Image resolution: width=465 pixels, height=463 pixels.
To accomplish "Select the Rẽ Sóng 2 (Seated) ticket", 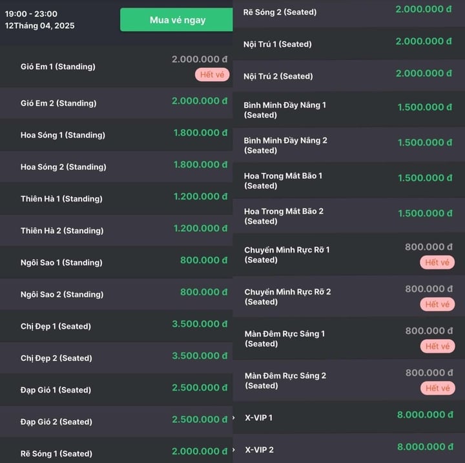I will coord(279,12).
